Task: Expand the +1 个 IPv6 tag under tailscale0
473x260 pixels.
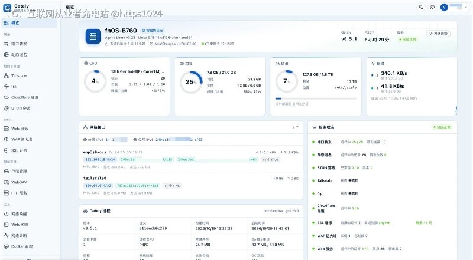Action: click(x=172, y=186)
